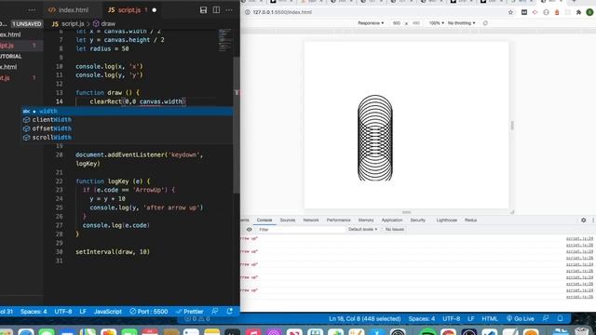Viewport: 596px width, 335px height.
Task: Choose the clientWidth autocomplete suggestion
Action: click(x=127, y=120)
